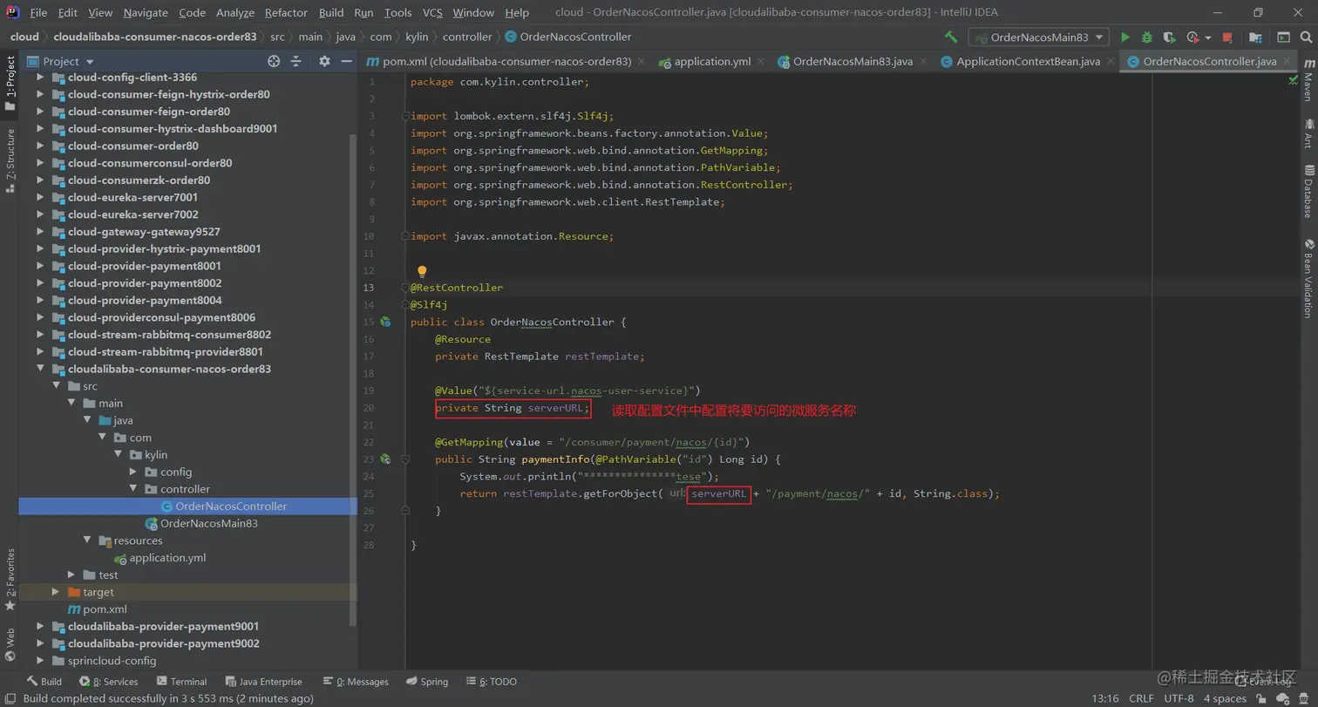This screenshot has height=707, width=1318.
Task: Open the 0: Messages tool window
Action: (356, 682)
